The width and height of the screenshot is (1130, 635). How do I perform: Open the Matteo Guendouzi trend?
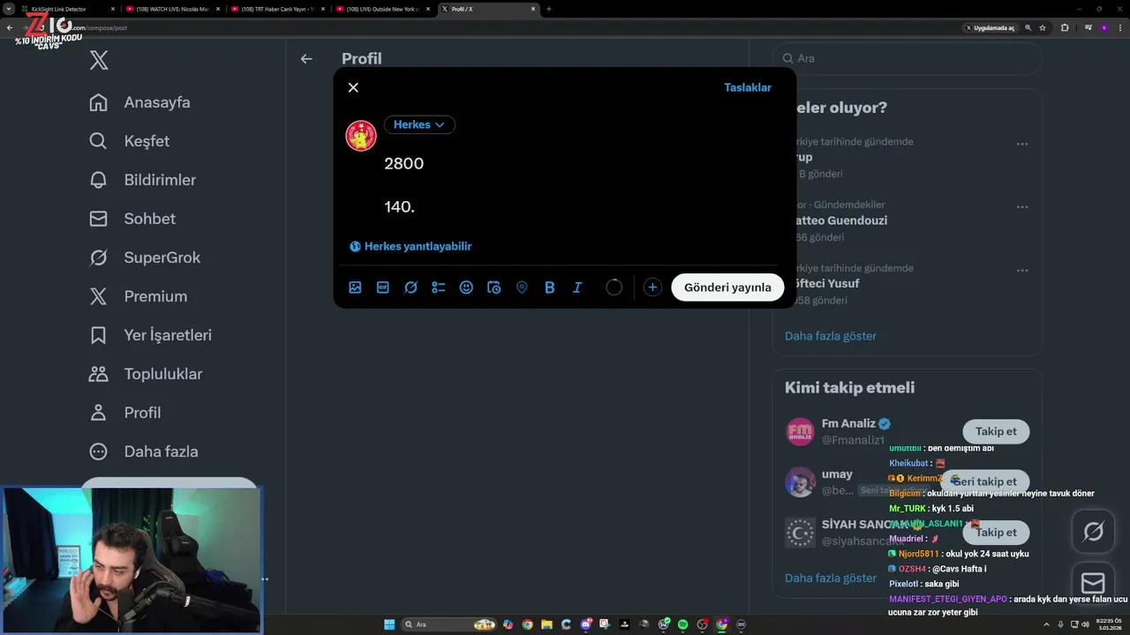[x=908, y=220]
